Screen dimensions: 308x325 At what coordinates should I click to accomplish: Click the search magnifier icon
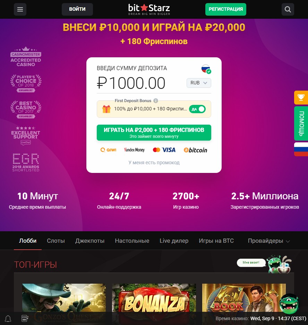pos(288,9)
